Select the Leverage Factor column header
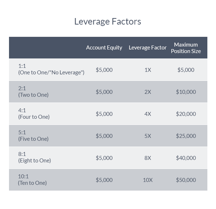 point(148,48)
